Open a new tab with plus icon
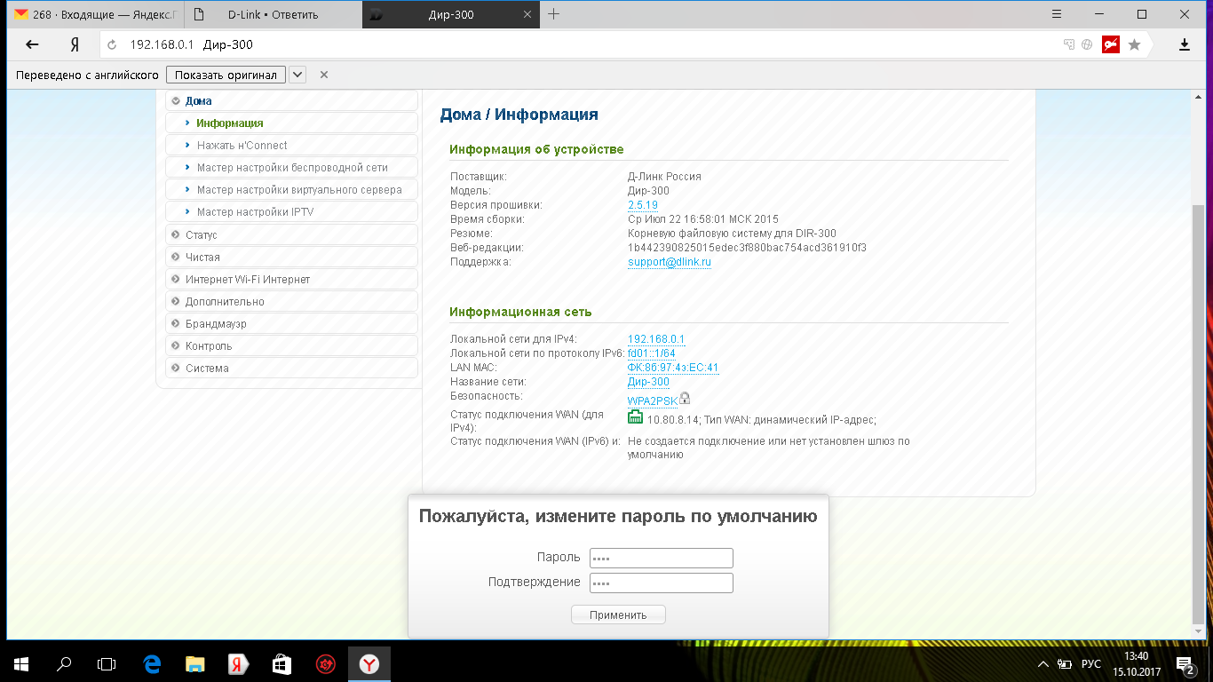The image size is (1213, 682). 554,14
